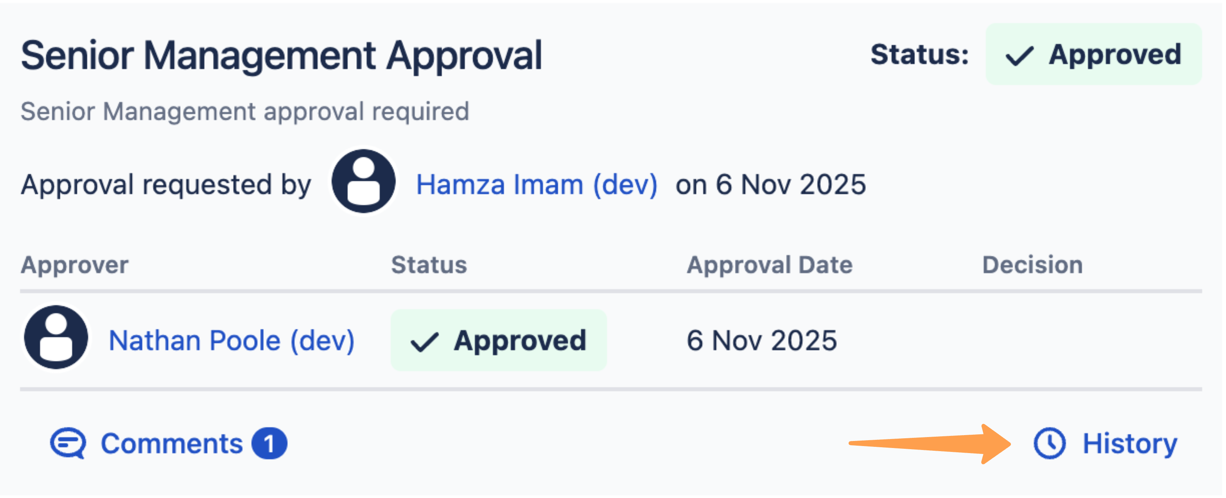
Task: Click the Decision column header
Action: coord(1032,265)
